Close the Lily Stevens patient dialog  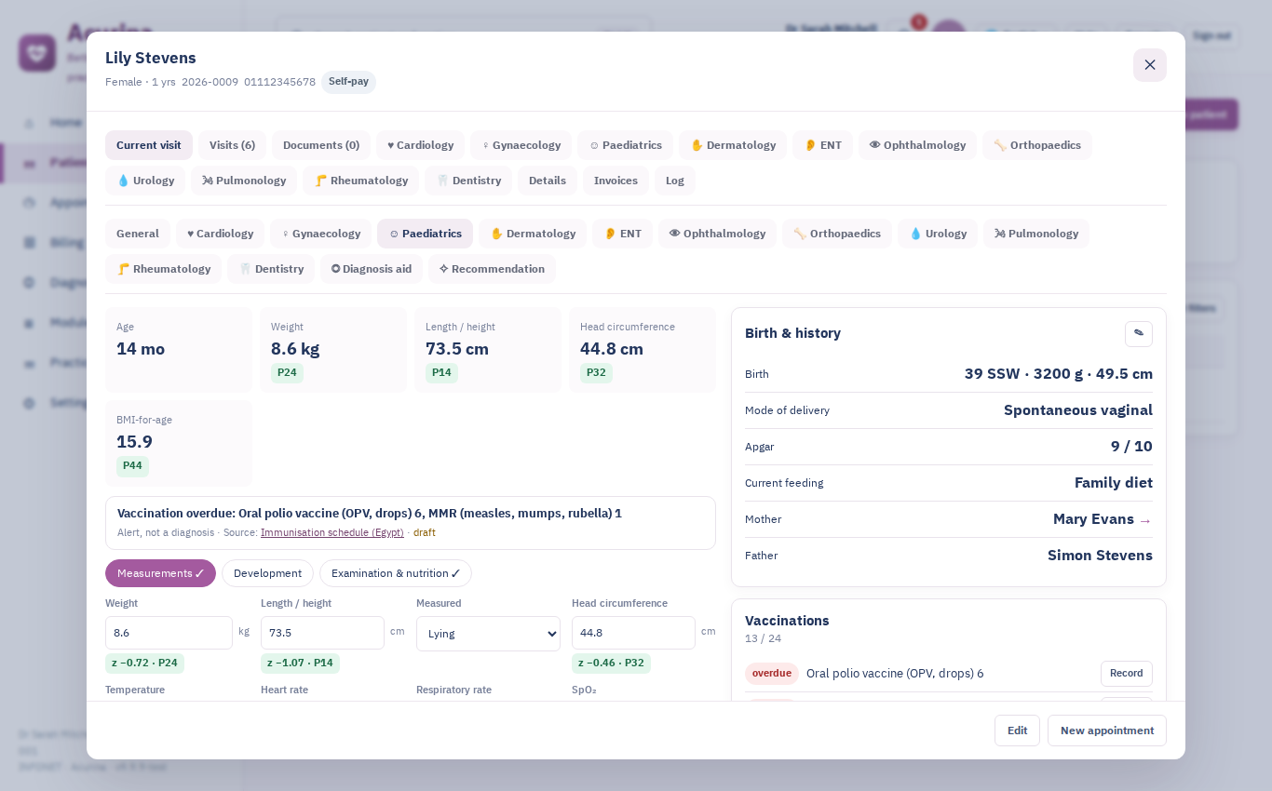1150,65
